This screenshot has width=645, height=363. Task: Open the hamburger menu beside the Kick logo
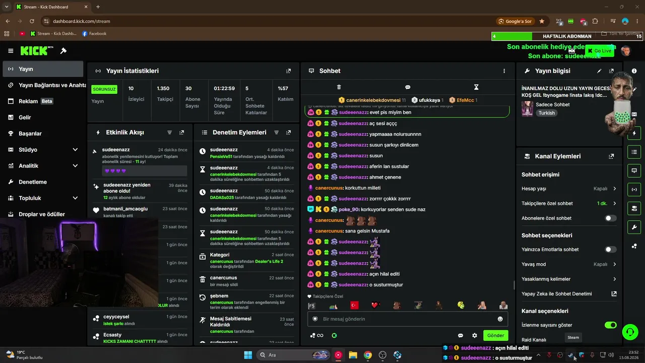point(11,51)
